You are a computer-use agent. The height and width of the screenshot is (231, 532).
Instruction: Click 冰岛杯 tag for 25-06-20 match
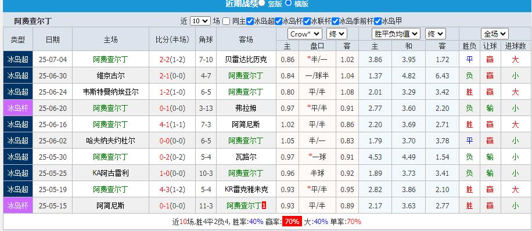(18, 108)
